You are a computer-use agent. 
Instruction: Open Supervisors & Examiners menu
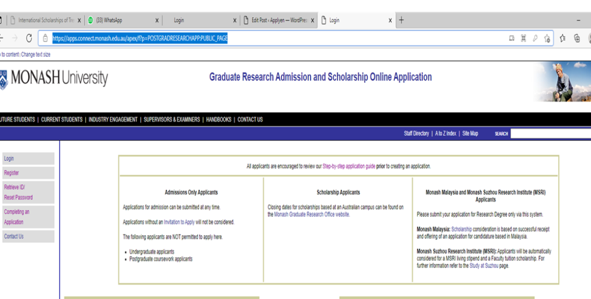pyautogui.click(x=171, y=120)
